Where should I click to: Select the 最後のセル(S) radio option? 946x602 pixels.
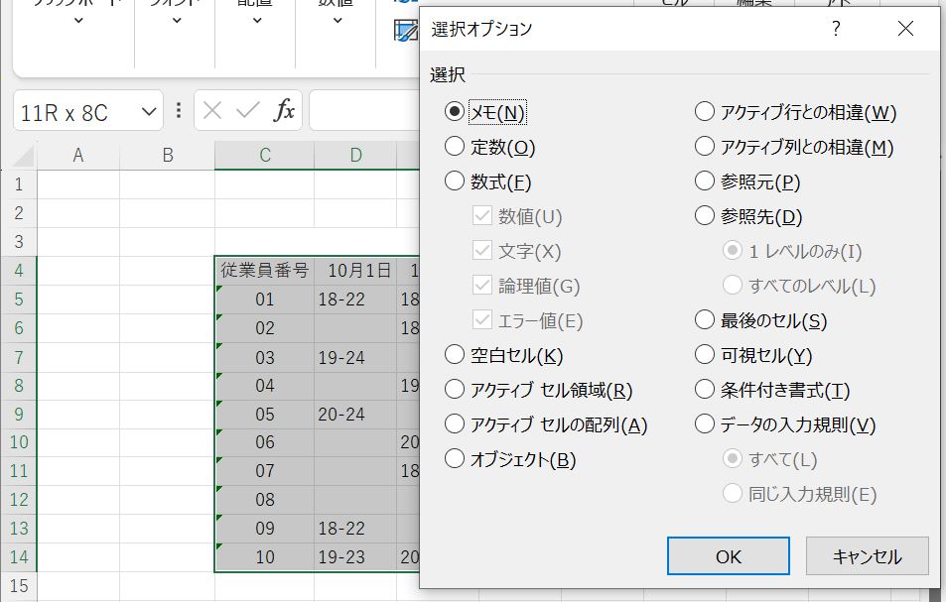pyautogui.click(x=705, y=320)
